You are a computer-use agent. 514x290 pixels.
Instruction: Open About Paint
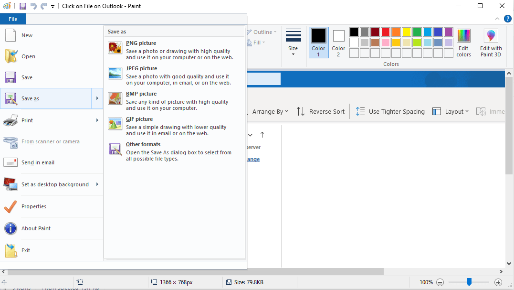click(52, 228)
